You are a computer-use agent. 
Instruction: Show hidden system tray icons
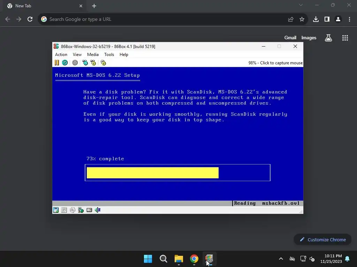281,259
